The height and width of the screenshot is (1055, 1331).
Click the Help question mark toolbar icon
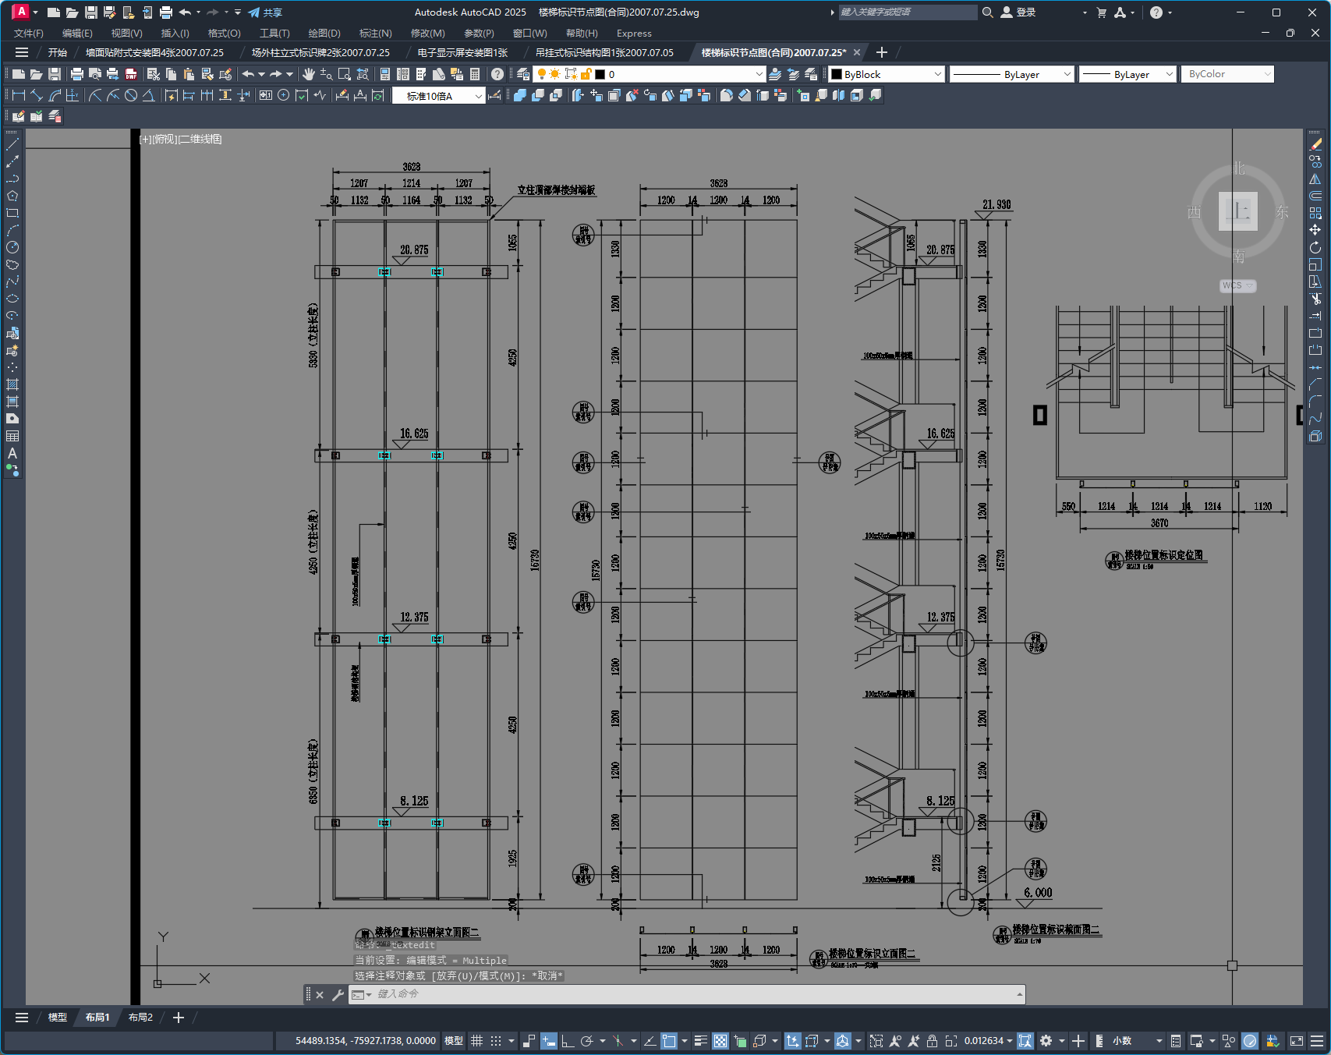point(497,74)
